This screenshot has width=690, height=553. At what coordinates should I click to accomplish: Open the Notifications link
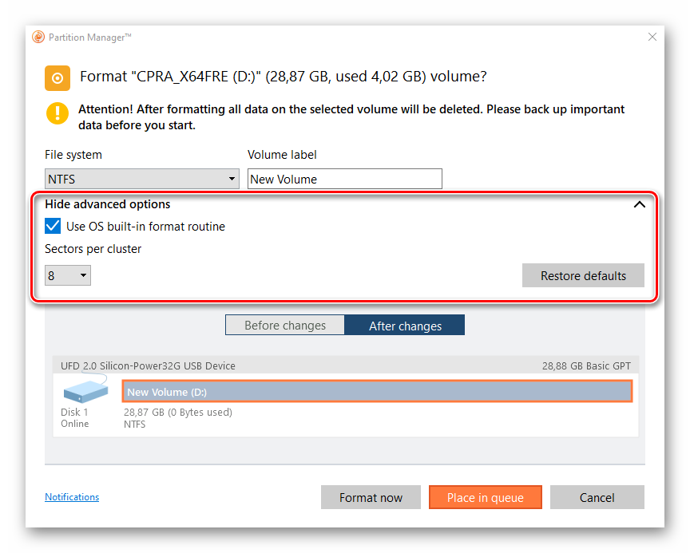(72, 497)
